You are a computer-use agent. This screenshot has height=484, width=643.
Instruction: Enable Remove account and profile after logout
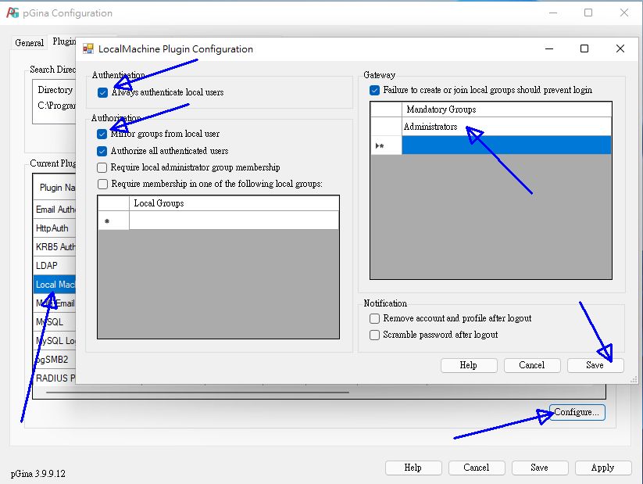tap(375, 318)
